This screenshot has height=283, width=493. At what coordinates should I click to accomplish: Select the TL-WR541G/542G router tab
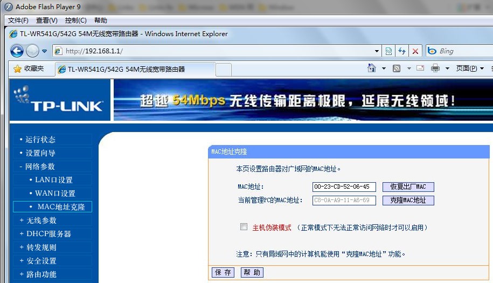(136, 69)
